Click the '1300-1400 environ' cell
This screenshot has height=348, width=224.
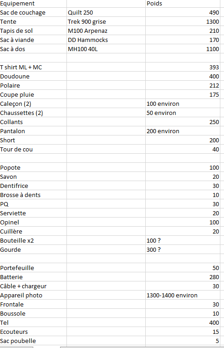tap(183, 295)
